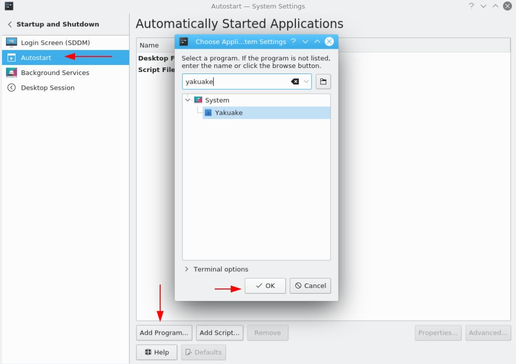Click the Help button
The height and width of the screenshot is (364, 516).
pyautogui.click(x=157, y=352)
